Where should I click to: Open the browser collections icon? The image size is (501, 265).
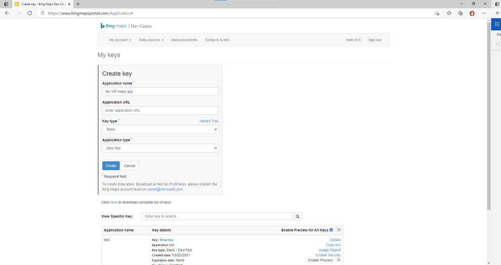(x=460, y=13)
